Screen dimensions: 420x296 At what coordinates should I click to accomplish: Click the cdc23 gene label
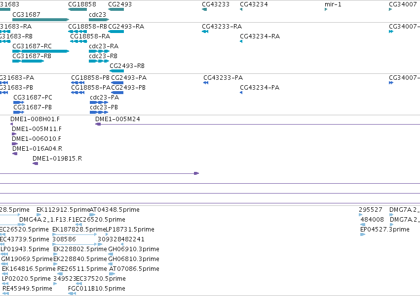pyautogui.click(x=98, y=14)
